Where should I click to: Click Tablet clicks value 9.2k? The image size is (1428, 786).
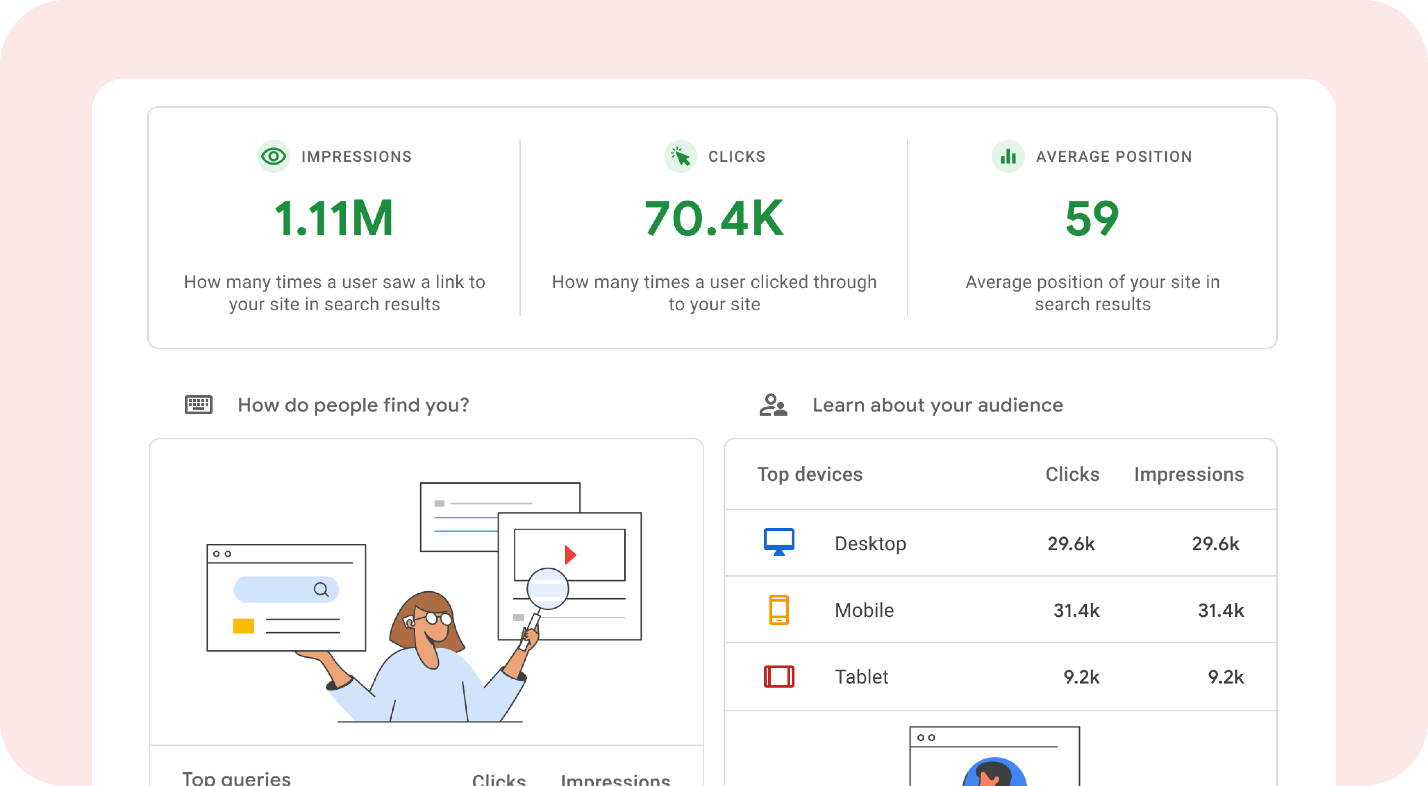1081,676
